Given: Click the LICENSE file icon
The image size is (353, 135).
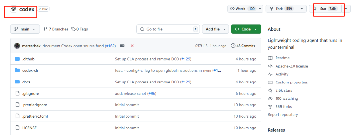Looking at the screenshot, I should [17, 127].
